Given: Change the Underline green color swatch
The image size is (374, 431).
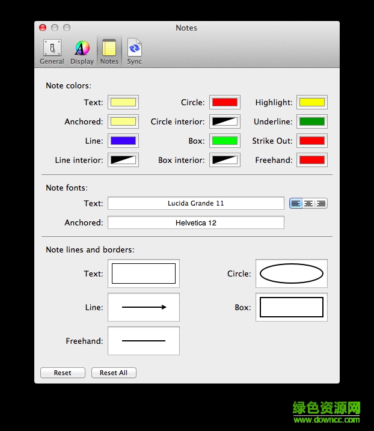Looking at the screenshot, I should click(x=312, y=121).
